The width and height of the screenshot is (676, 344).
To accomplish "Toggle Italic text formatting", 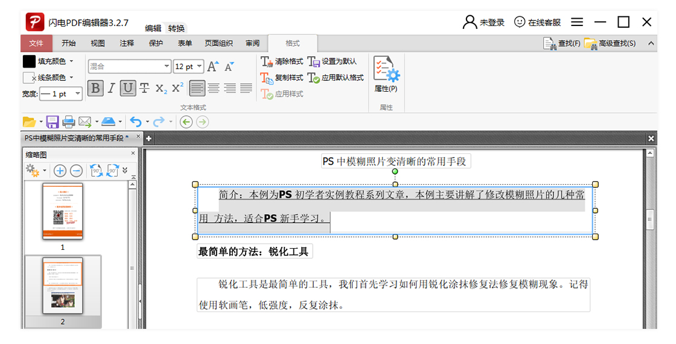I will coord(111,88).
